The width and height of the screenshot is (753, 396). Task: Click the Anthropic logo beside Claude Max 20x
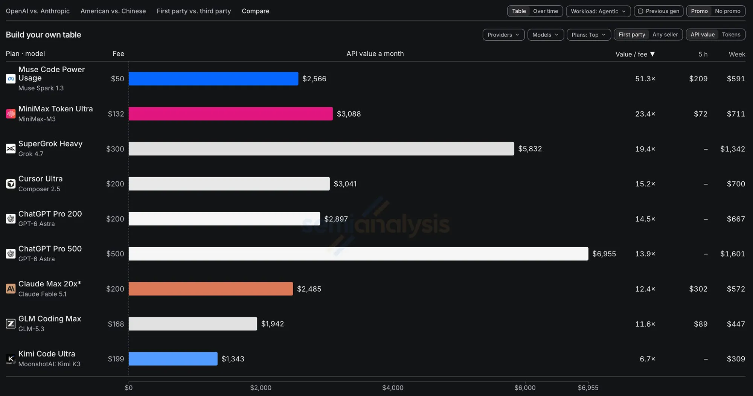[x=11, y=289]
